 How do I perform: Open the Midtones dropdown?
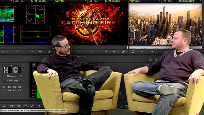[12, 76]
